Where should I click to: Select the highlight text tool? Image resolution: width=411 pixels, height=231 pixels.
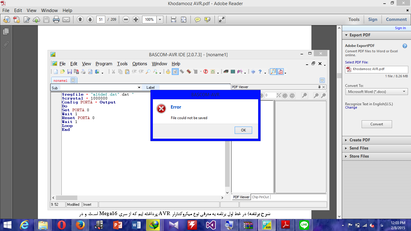click(x=207, y=20)
